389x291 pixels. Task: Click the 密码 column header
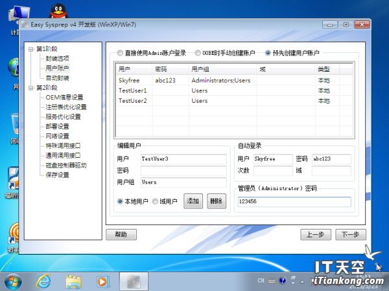point(171,69)
